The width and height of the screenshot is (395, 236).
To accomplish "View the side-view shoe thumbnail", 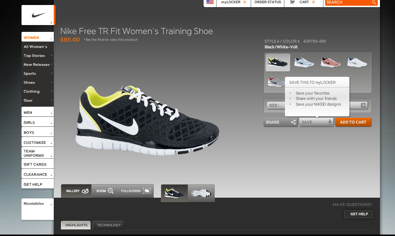I will 174,193.
